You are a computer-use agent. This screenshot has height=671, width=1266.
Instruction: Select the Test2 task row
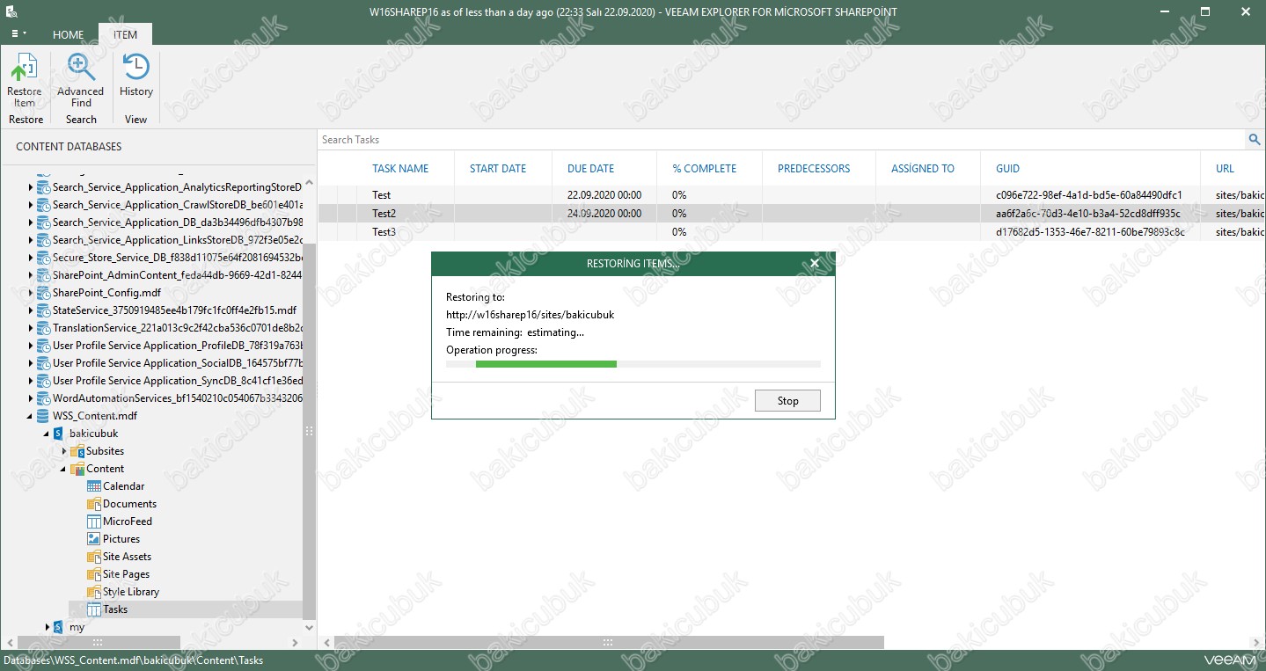click(792, 213)
